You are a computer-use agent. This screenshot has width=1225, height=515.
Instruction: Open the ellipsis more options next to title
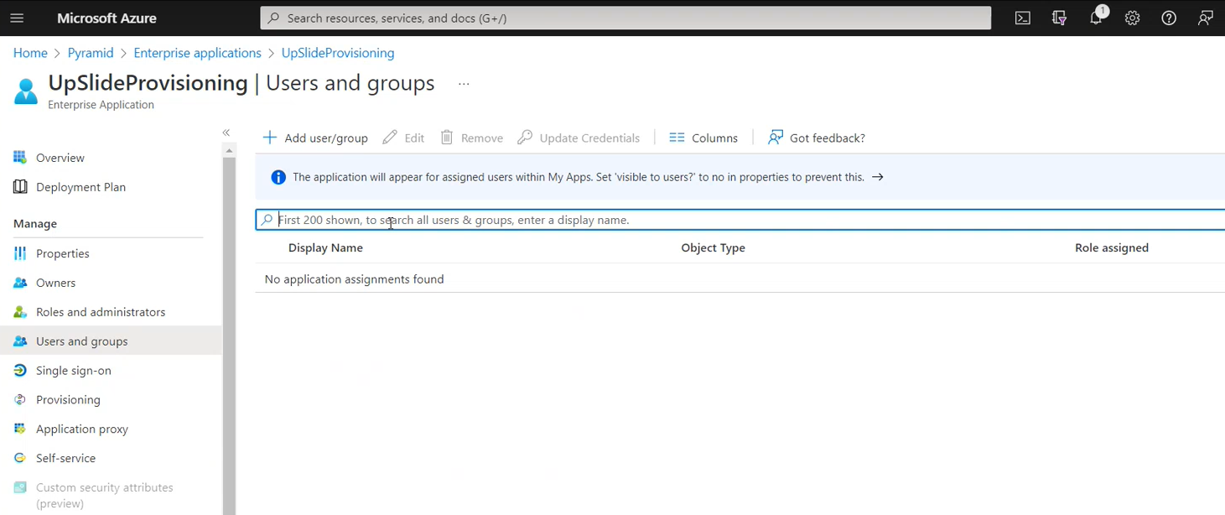(x=464, y=84)
